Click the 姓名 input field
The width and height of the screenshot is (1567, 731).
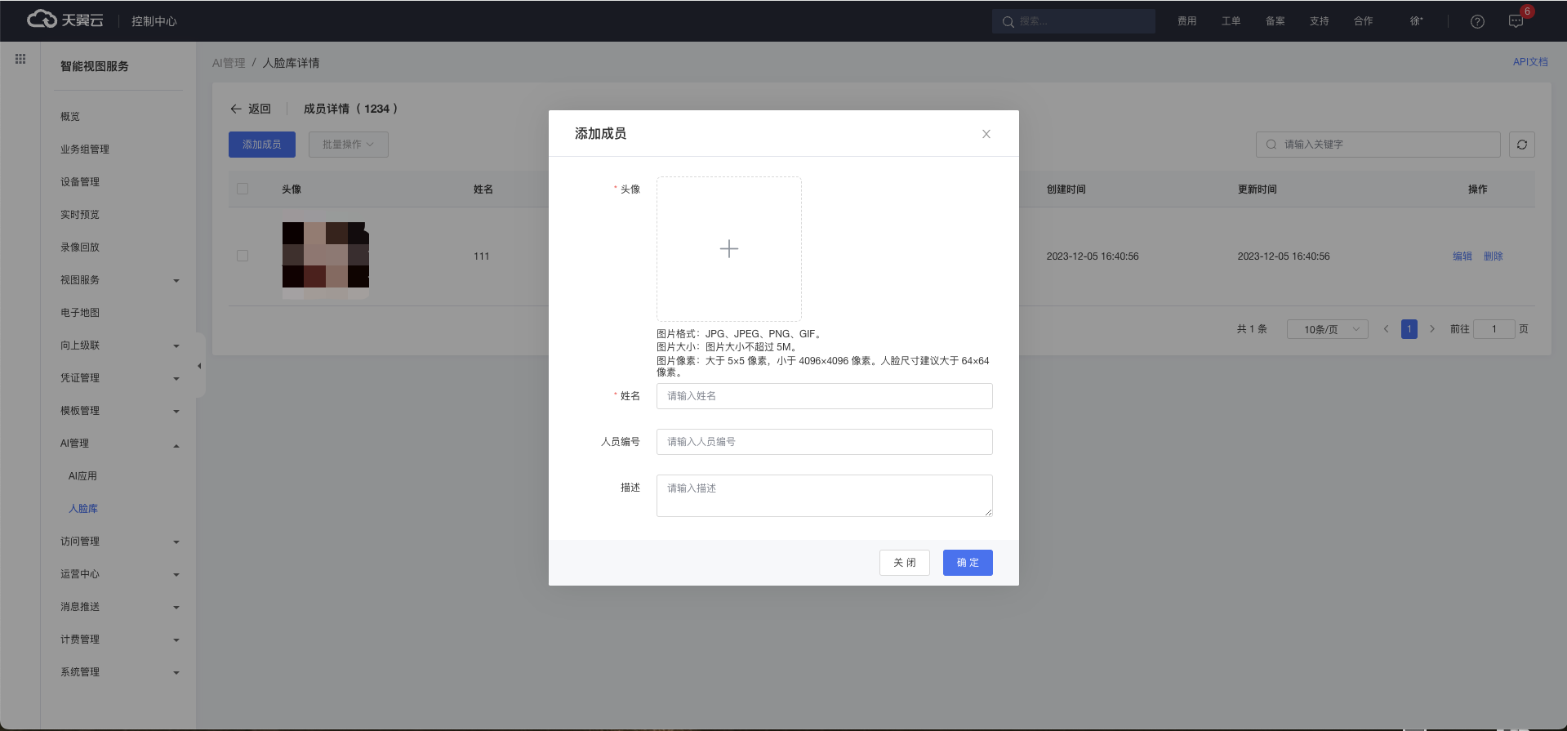click(824, 396)
